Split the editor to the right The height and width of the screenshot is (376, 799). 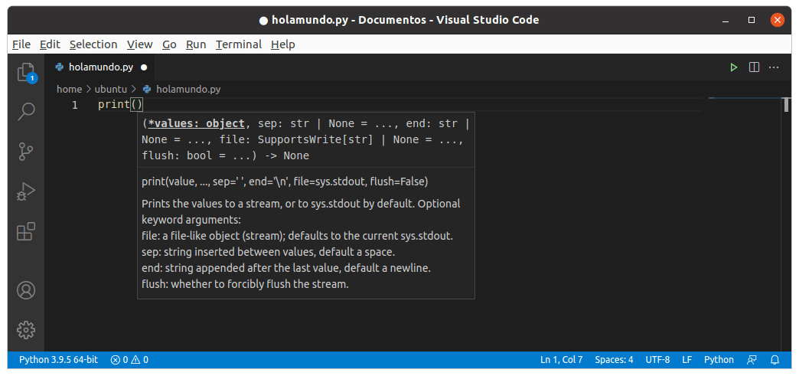pos(754,67)
